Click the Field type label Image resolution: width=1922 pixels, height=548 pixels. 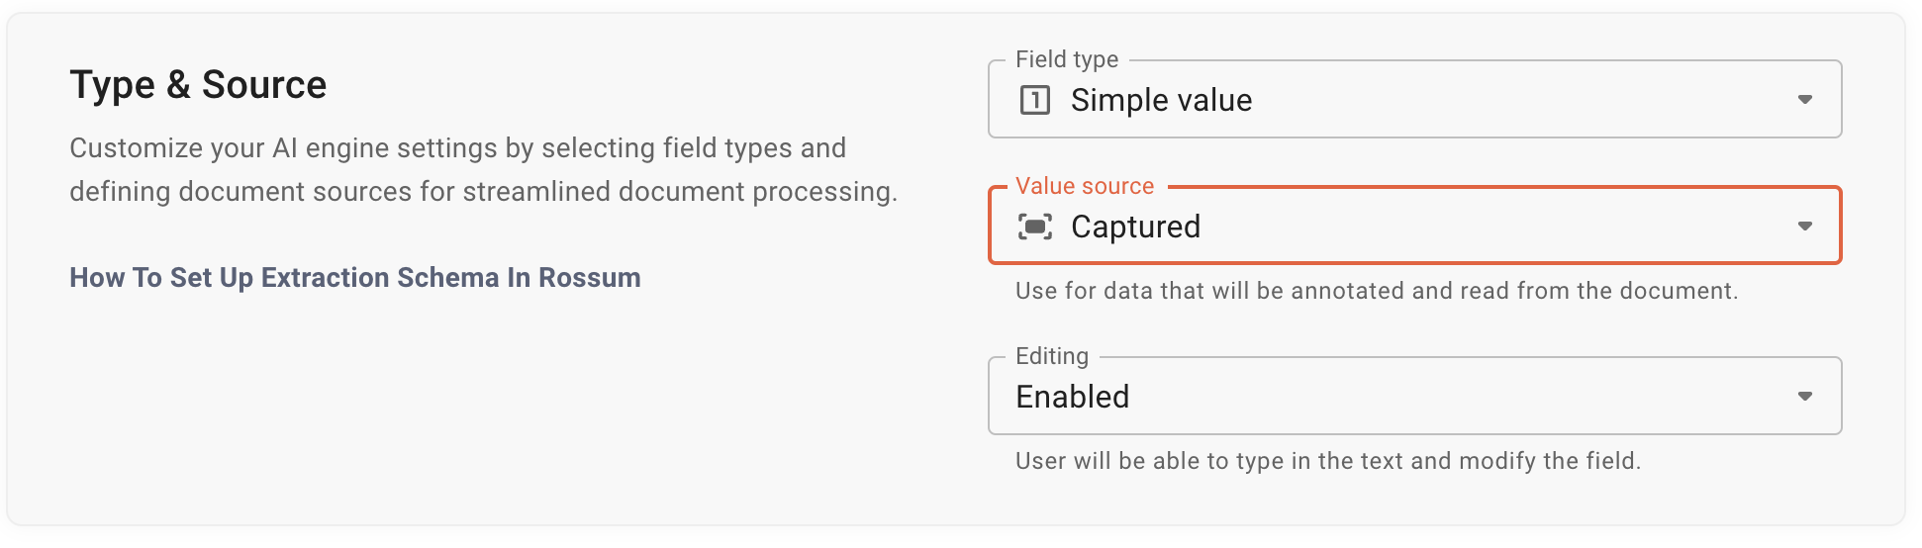tap(1067, 59)
